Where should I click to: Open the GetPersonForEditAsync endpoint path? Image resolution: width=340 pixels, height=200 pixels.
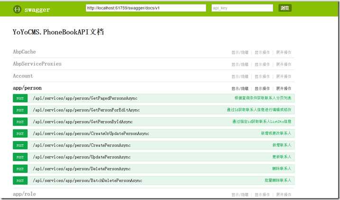tap(86, 110)
